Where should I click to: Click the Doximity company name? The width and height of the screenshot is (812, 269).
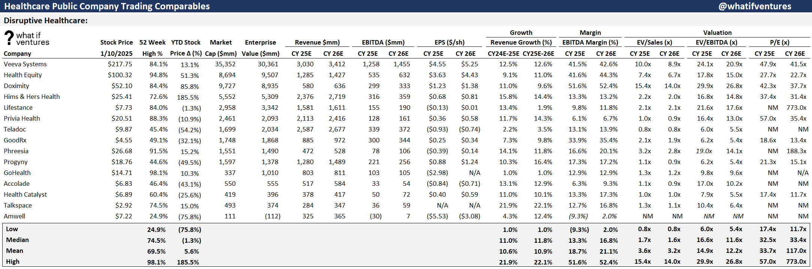[x=16, y=86]
